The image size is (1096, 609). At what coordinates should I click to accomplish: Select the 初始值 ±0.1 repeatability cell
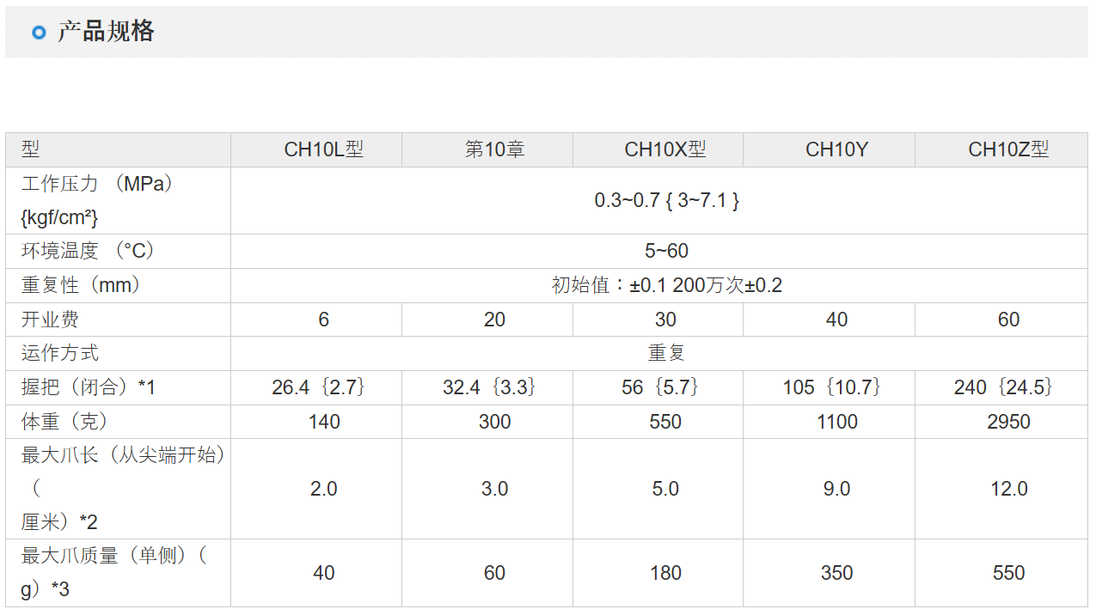click(x=666, y=285)
